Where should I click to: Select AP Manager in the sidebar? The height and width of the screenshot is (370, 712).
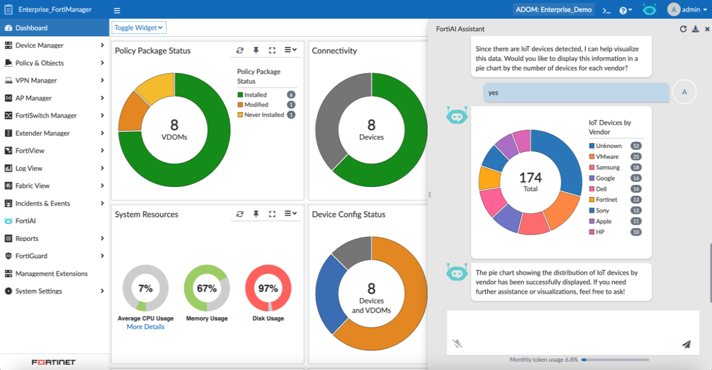(55, 98)
